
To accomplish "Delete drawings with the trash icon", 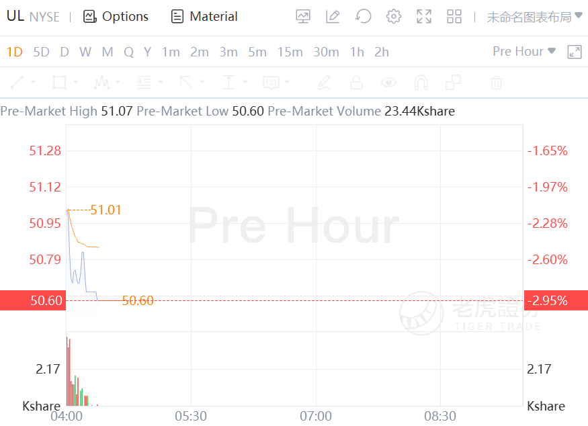I will pos(496,83).
